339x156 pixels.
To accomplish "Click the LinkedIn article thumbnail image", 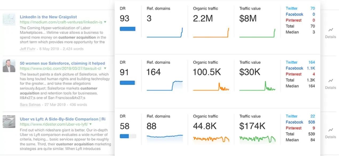I will click(9, 20).
